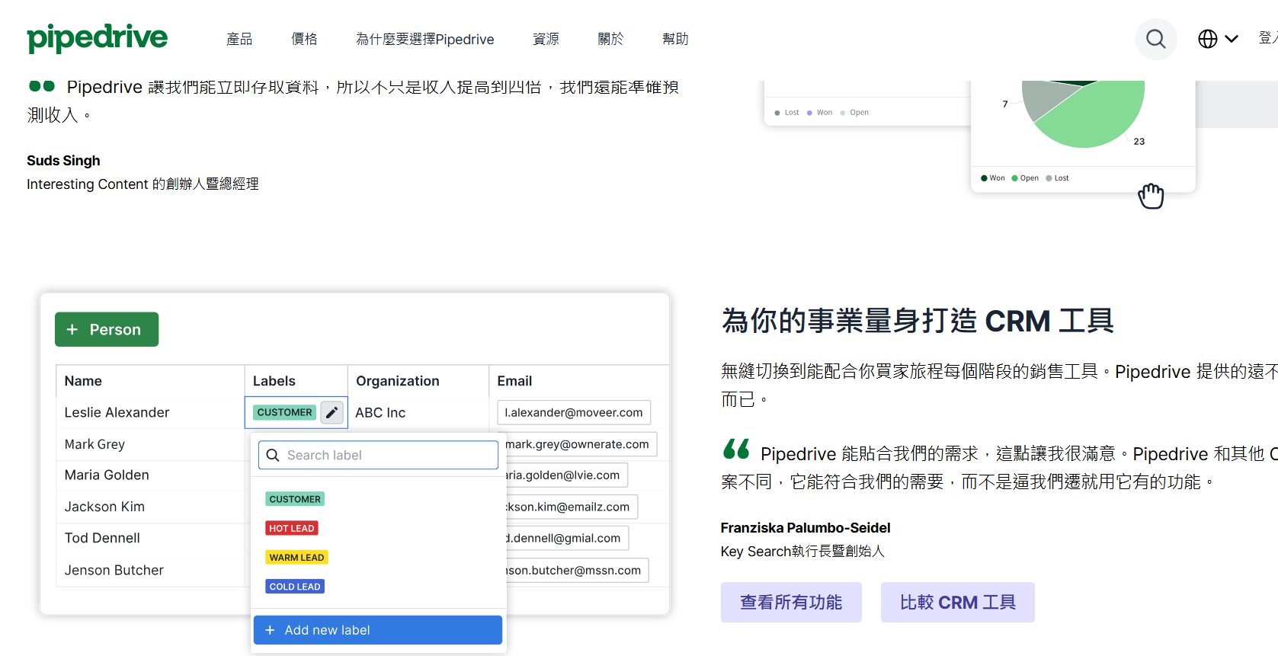Open the 資源 navigation menu

coord(546,39)
